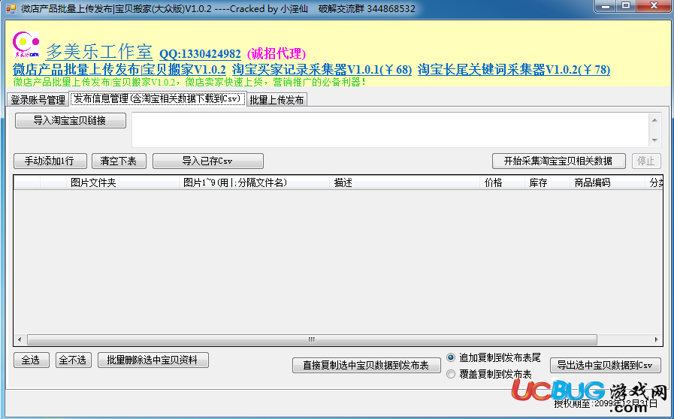Close the application window
674x419 pixels.
pyautogui.click(x=654, y=6)
